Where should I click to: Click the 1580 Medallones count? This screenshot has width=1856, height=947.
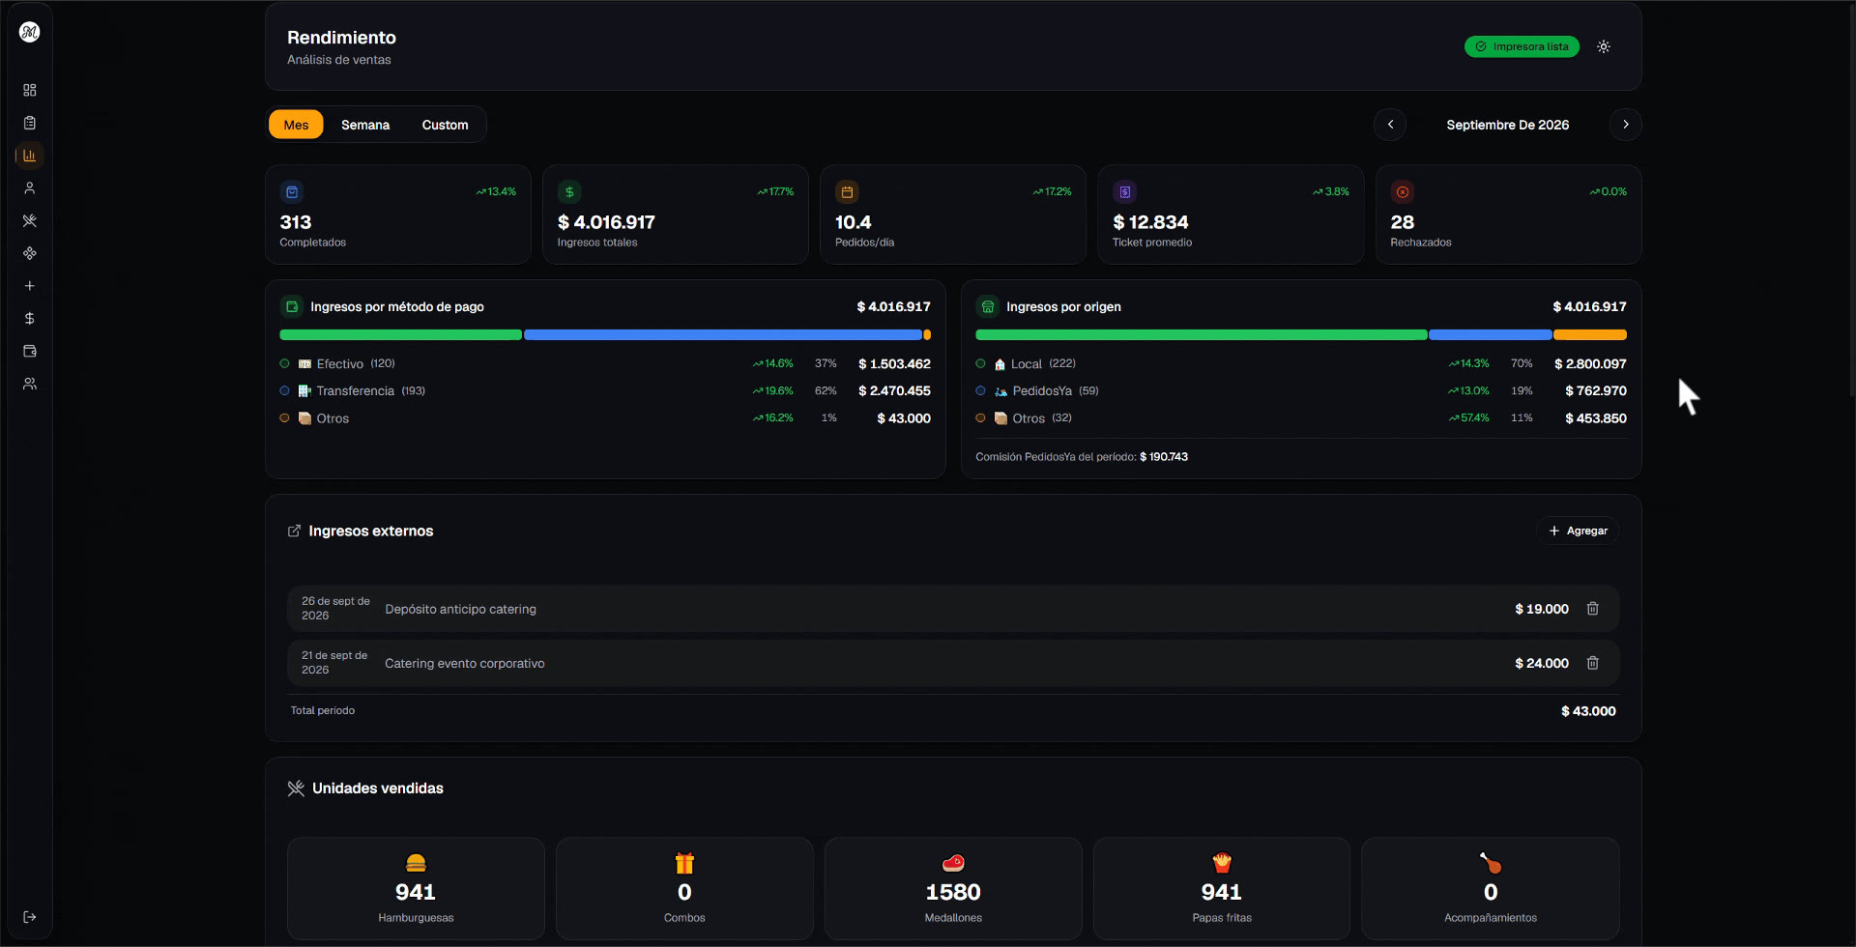pyautogui.click(x=953, y=892)
